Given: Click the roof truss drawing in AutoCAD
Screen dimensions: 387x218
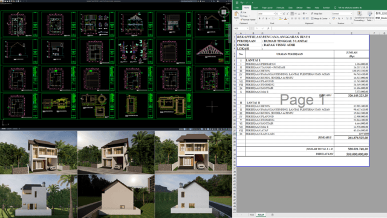Looking at the screenshot, I should (210, 50).
